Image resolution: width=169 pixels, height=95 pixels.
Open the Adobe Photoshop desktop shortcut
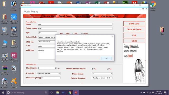coord(14,6)
